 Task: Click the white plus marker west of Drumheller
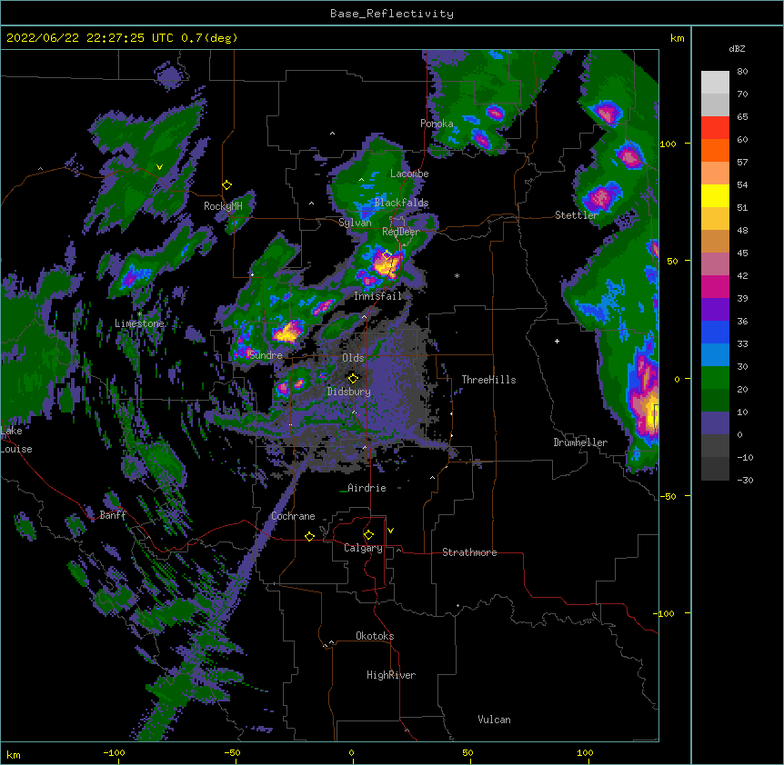pyautogui.click(x=557, y=342)
